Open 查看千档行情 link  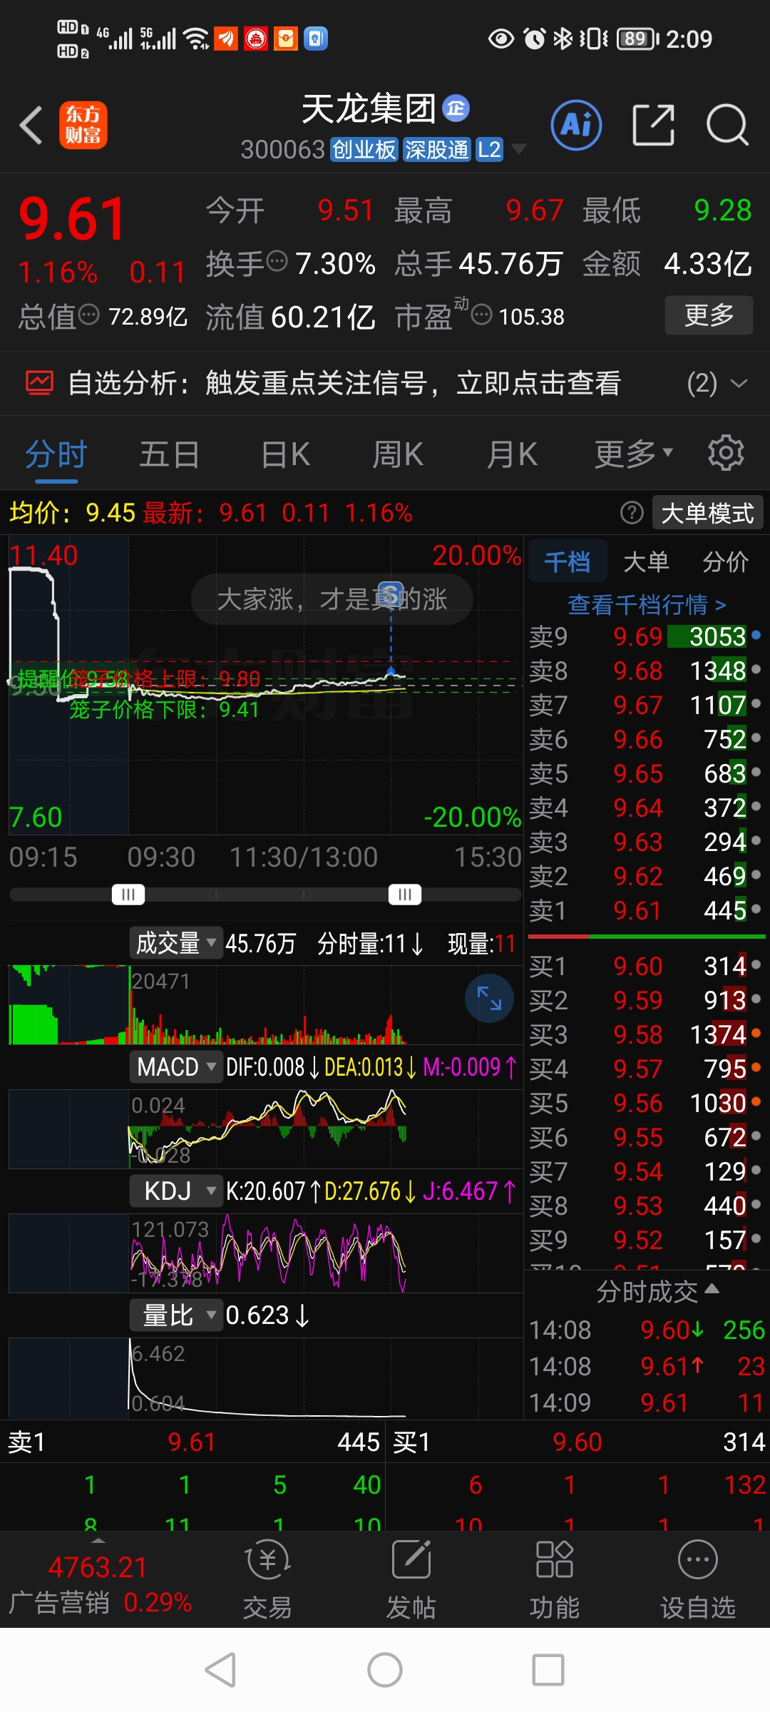tap(647, 605)
